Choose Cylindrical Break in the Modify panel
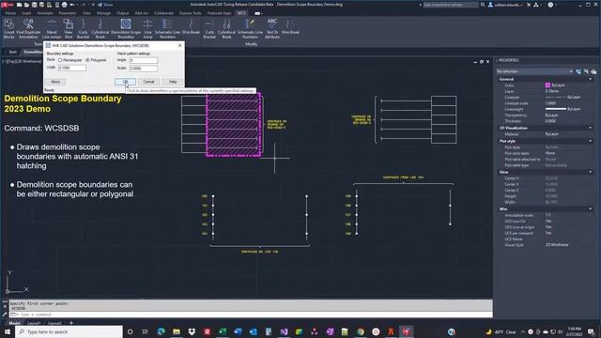 [226, 28]
